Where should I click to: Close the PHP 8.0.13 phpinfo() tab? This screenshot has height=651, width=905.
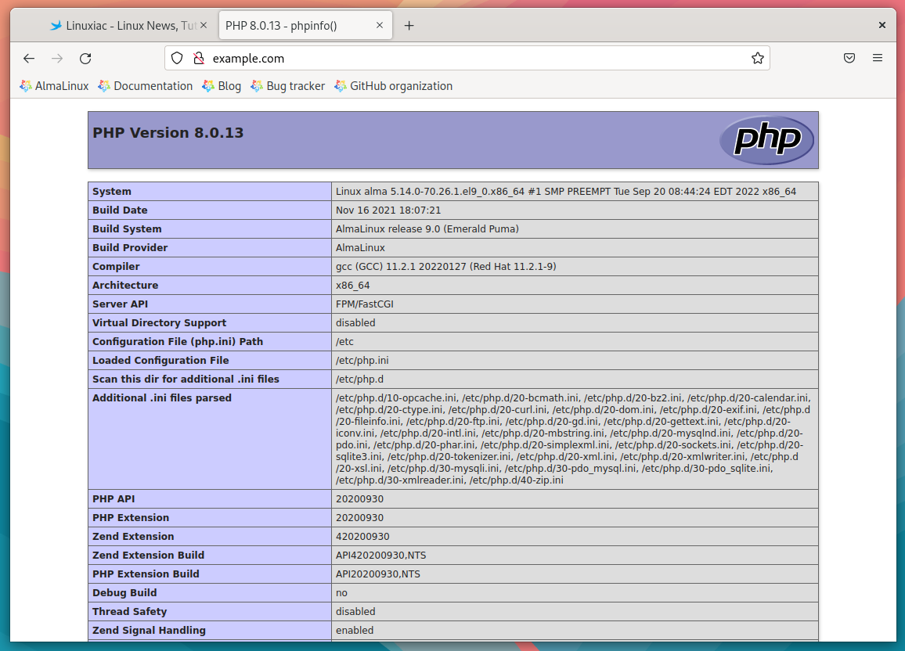pos(379,25)
